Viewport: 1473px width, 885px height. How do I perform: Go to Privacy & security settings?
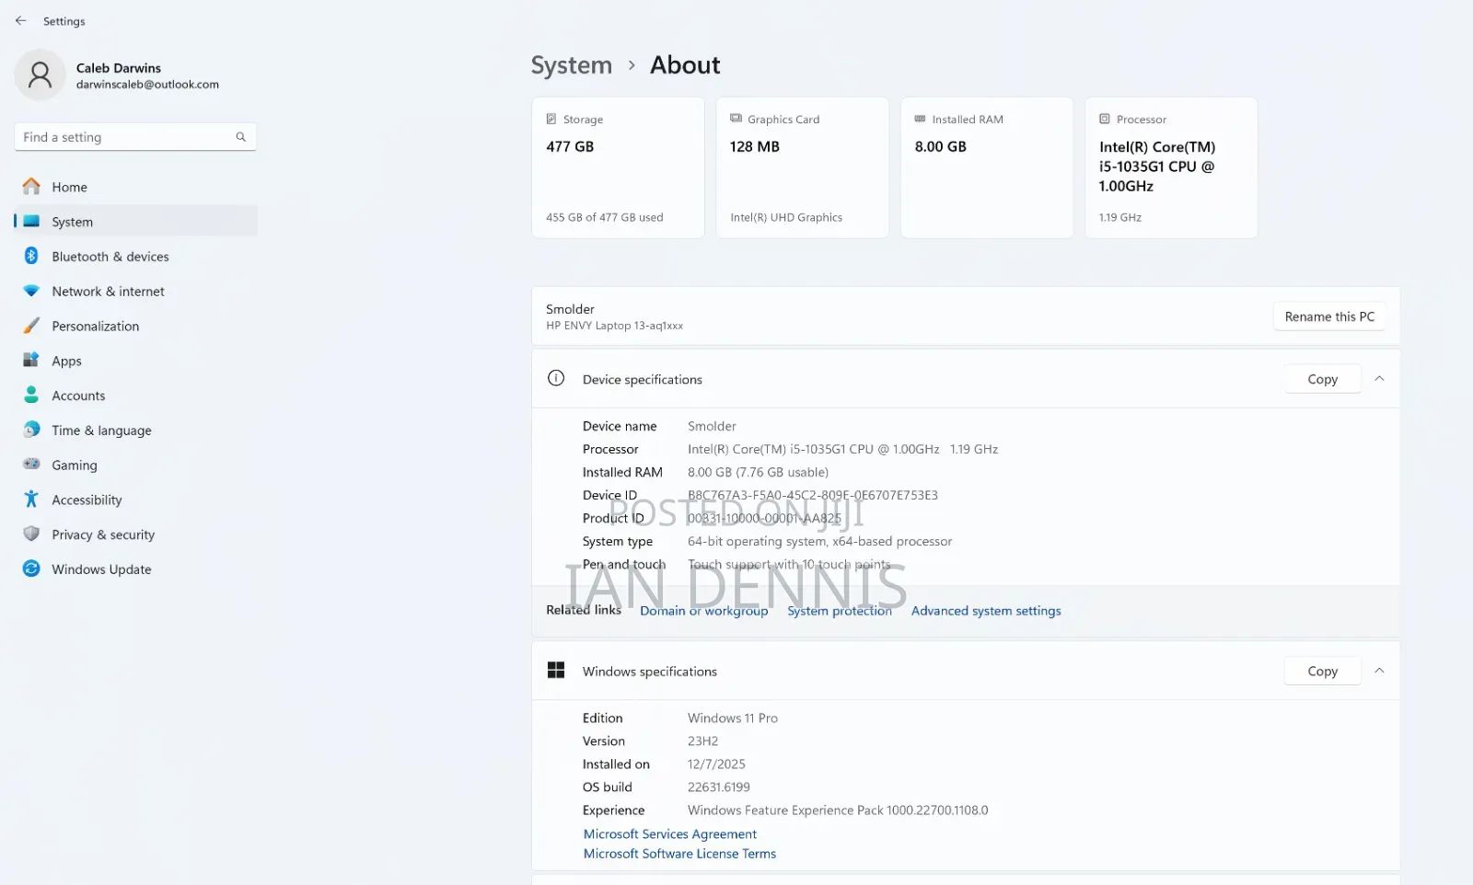click(136, 534)
